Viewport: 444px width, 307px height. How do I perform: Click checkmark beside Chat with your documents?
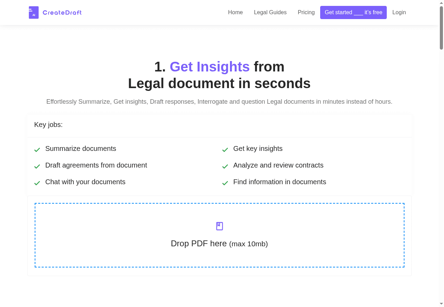point(37,183)
